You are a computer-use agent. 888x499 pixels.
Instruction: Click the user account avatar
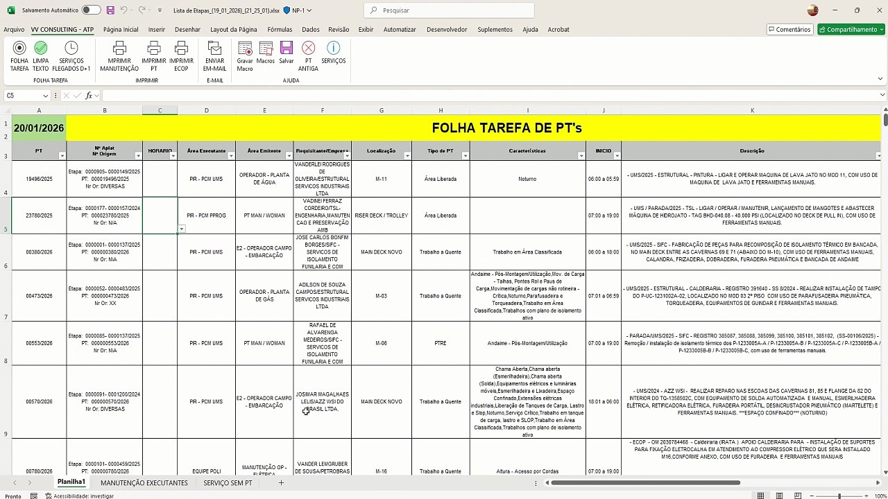tap(813, 10)
